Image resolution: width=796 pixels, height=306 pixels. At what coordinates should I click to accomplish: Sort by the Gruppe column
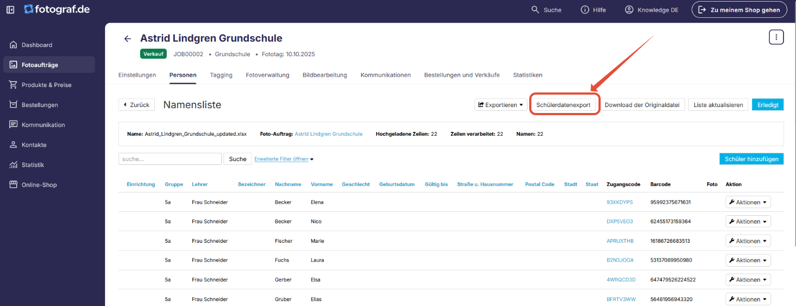(174, 184)
